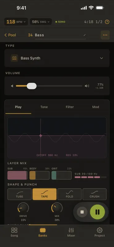Tap the DRIVE 15% value

pyautogui.click(x=23, y=220)
